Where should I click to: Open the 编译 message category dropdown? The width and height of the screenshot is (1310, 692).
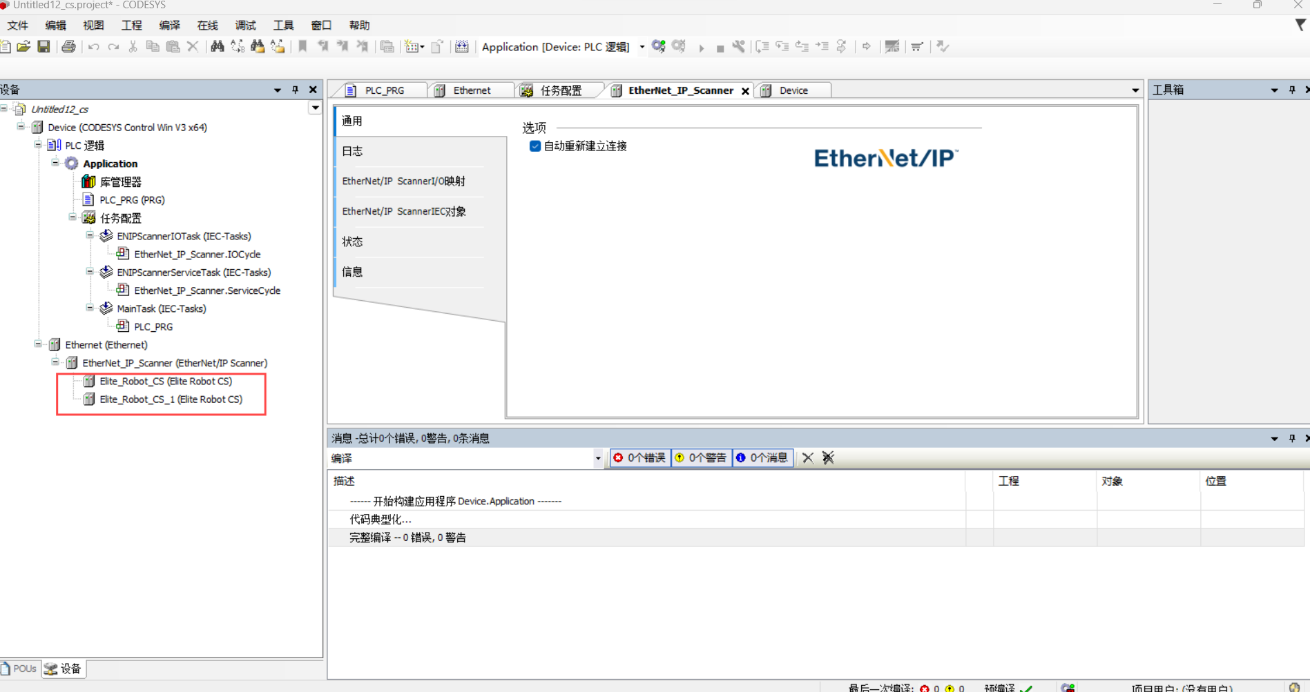[597, 458]
